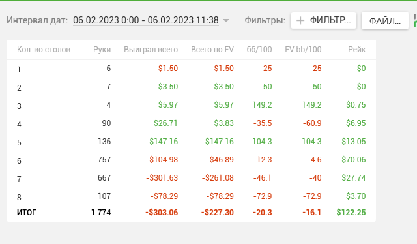
Task: Sort by бб/100 column header
Action: click(259, 50)
